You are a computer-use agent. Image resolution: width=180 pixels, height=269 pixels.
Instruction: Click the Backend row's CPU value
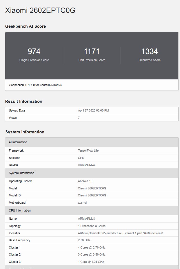(x=81, y=158)
